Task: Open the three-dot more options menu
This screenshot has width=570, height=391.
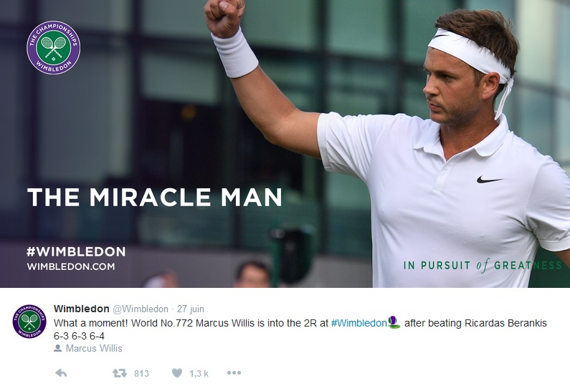Action: click(x=234, y=373)
